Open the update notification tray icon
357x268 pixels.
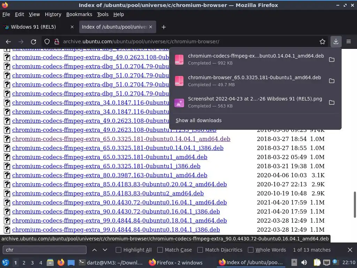[335, 262]
